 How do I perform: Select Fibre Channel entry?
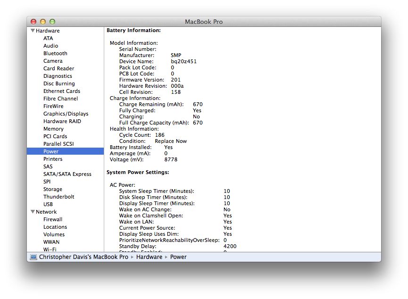[x=61, y=99]
